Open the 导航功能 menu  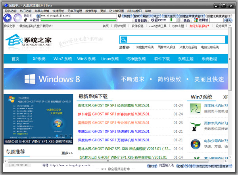click(x=11, y=11)
